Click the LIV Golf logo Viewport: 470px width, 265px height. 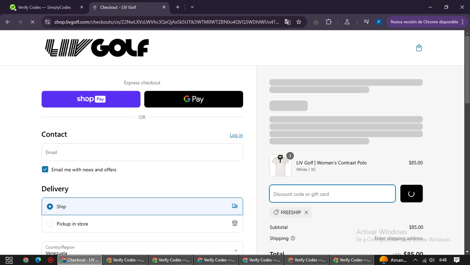point(97,48)
